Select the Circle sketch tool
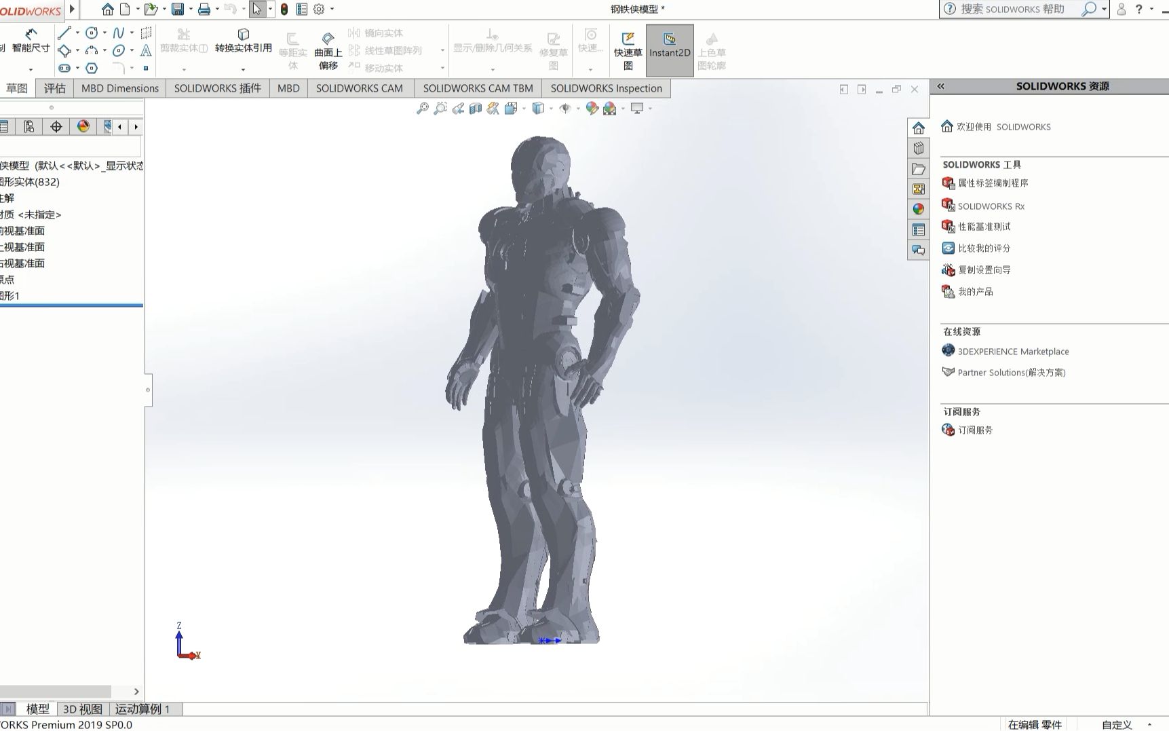Image resolution: width=1169 pixels, height=731 pixels. pyautogui.click(x=92, y=33)
